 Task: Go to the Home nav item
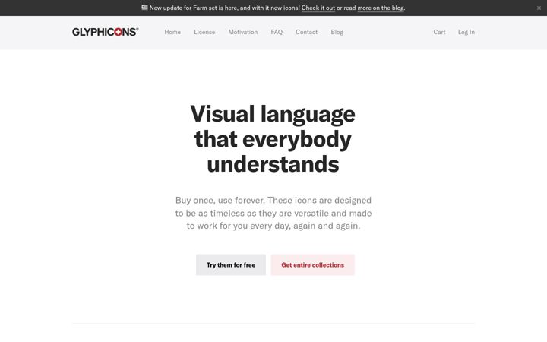pos(172,32)
